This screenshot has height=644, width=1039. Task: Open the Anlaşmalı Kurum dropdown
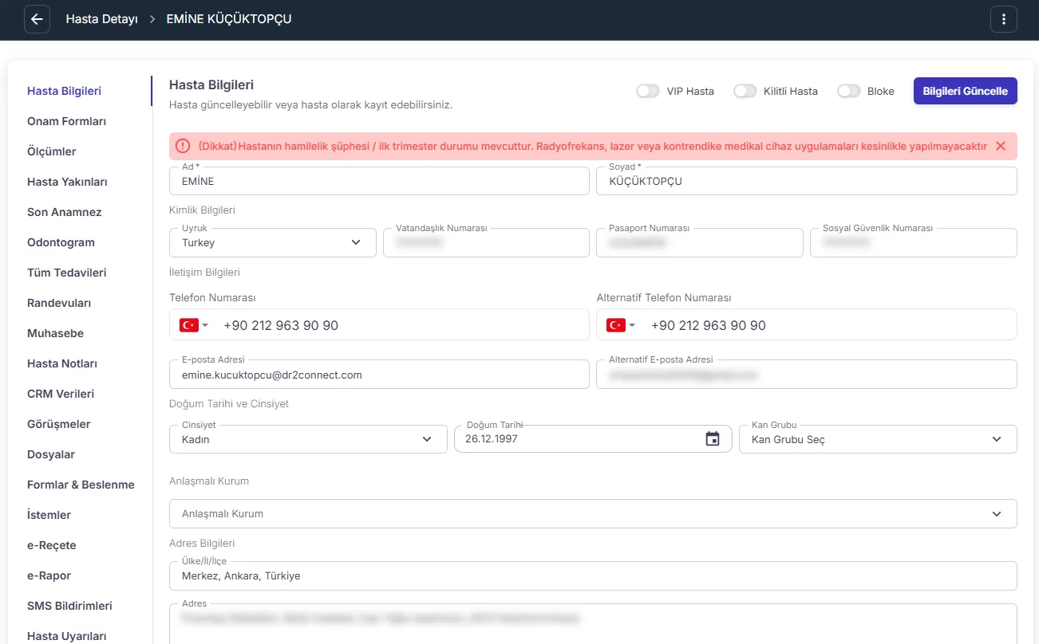[593, 514]
